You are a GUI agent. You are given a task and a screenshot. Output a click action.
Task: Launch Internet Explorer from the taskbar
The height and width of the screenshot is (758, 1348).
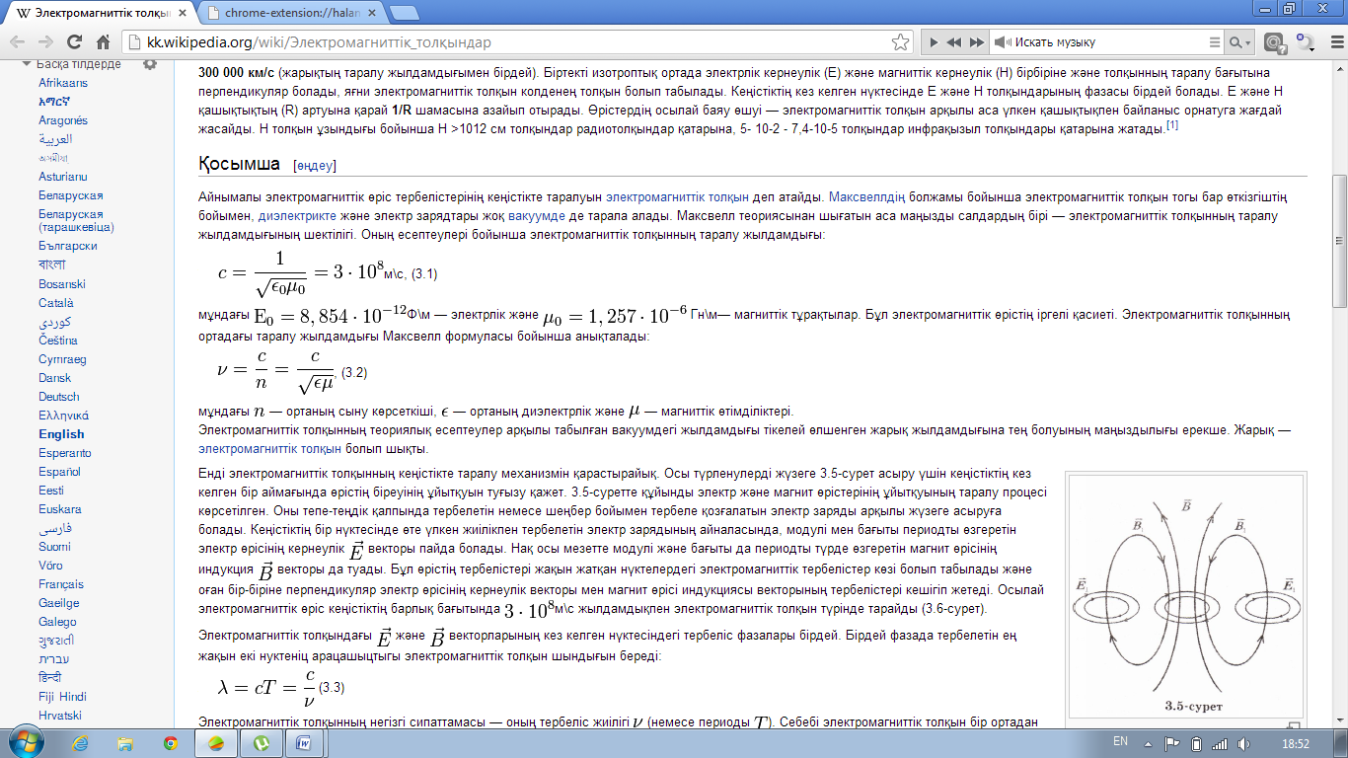pyautogui.click(x=81, y=743)
